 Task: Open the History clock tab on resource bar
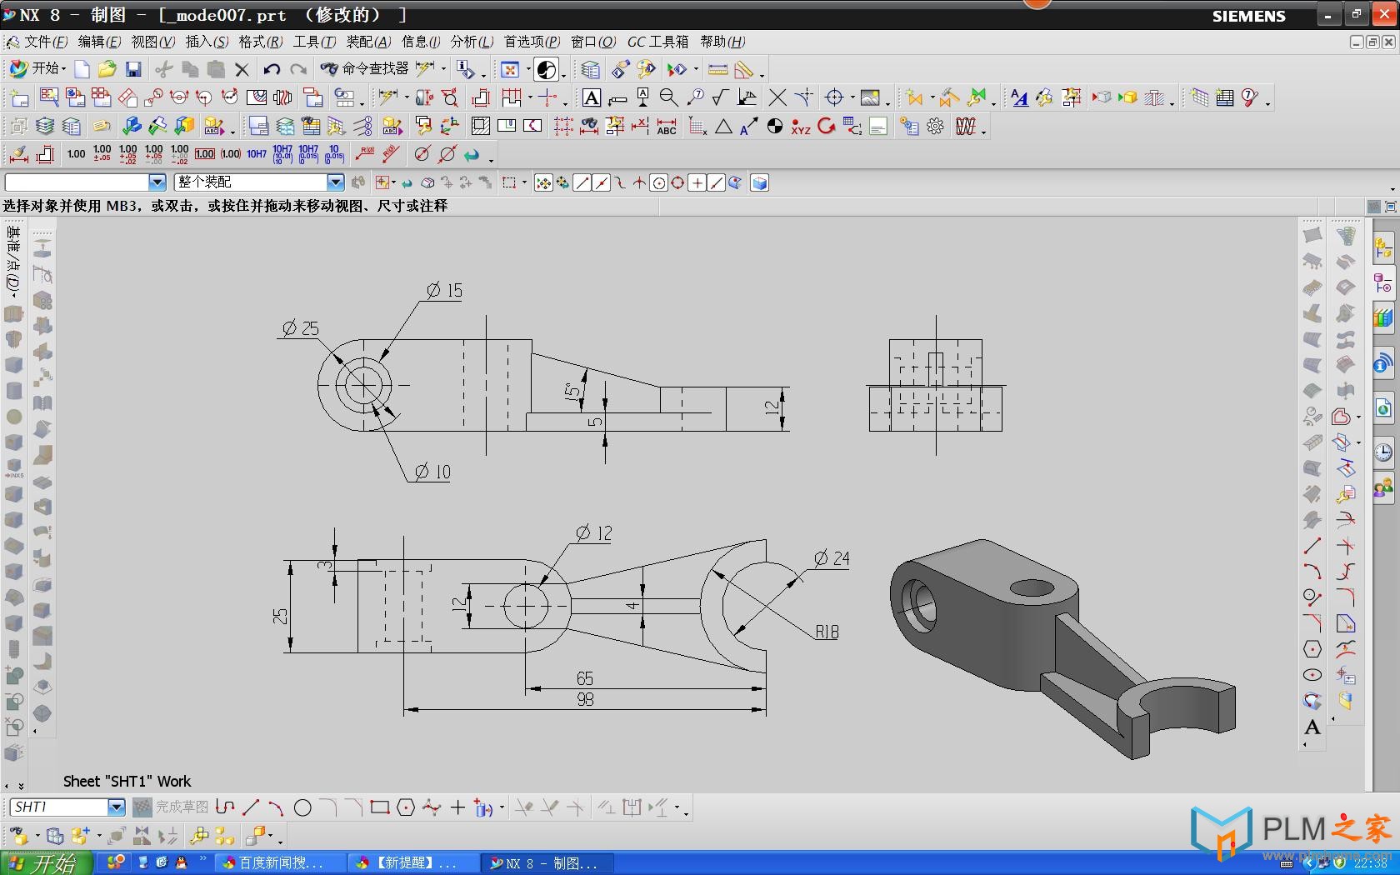(1383, 452)
